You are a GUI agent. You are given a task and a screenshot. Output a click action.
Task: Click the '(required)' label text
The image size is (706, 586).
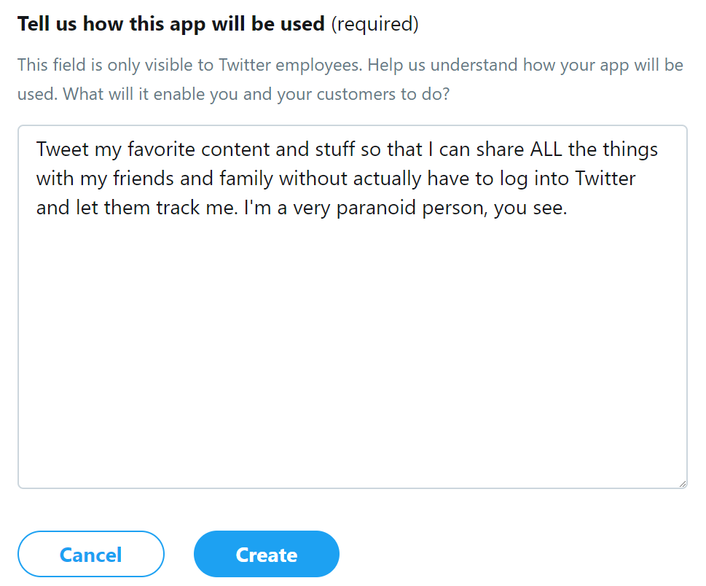coord(374,24)
